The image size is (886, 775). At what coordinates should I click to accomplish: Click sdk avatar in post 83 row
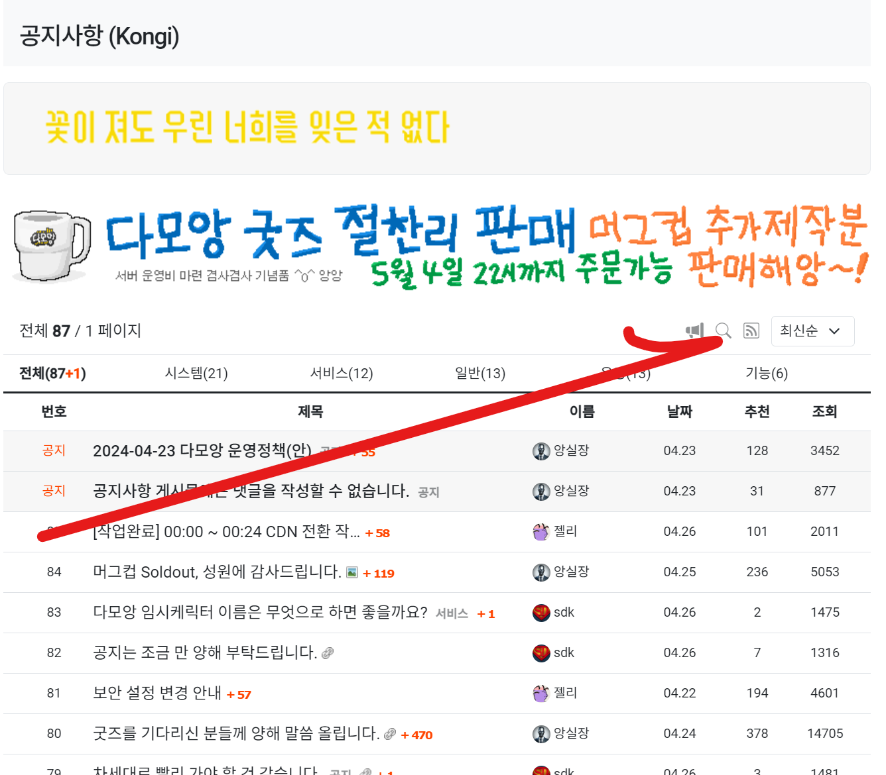(541, 613)
